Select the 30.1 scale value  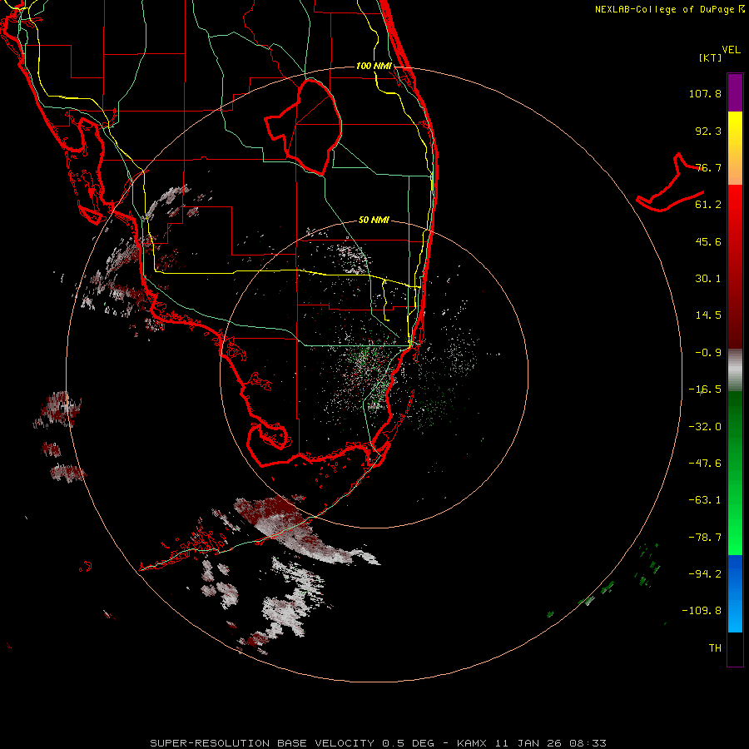click(x=708, y=279)
